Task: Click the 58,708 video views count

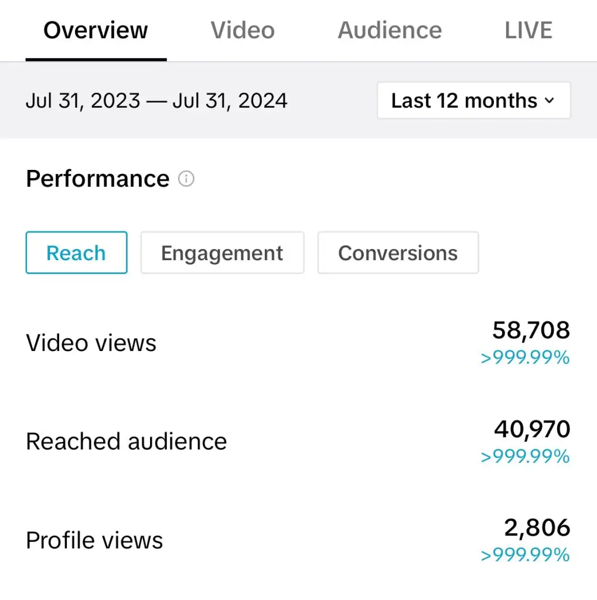Action: [531, 330]
